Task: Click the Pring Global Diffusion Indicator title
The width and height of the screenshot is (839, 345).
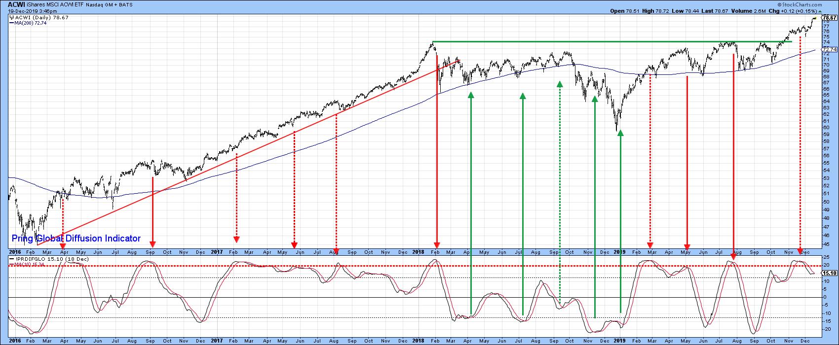Action: click(x=76, y=239)
